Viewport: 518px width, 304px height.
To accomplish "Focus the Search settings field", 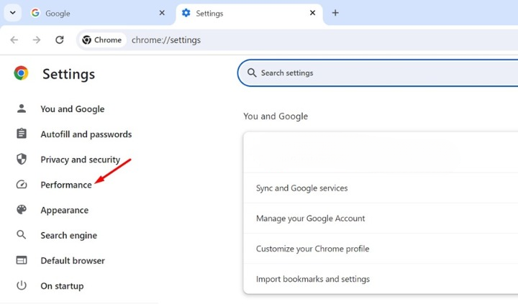I will pyautogui.click(x=378, y=73).
